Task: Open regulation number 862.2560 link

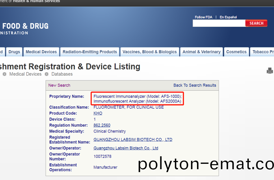Action: pyautogui.click(x=102, y=125)
